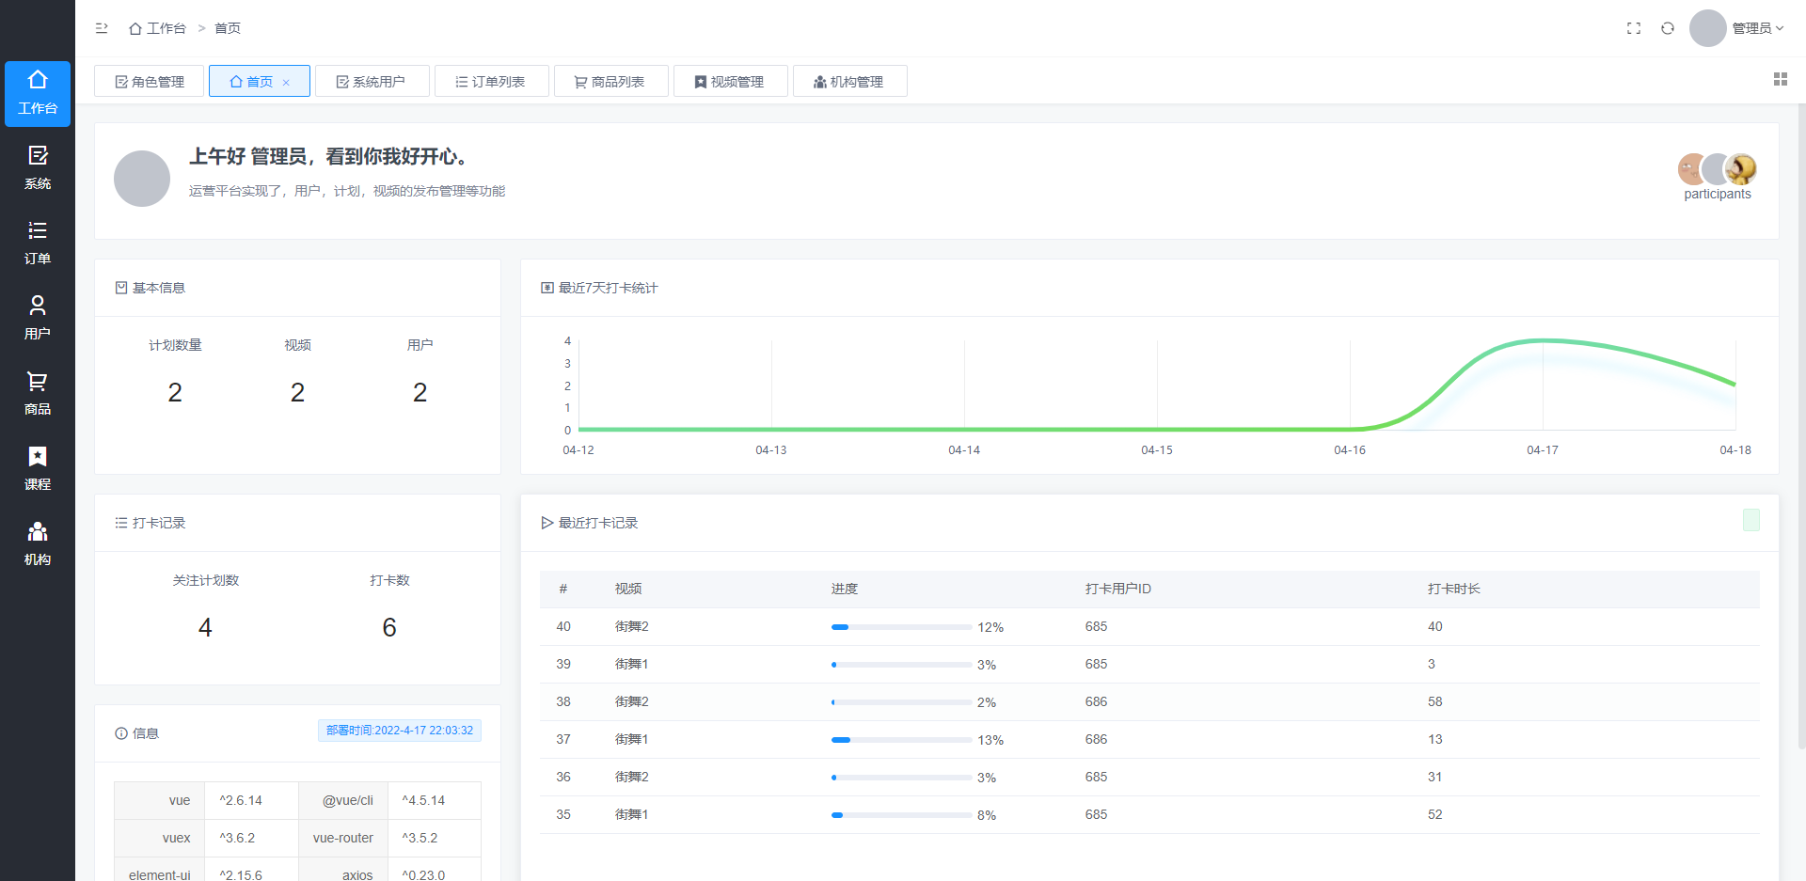Open the 工作台 home sidebar item
The image size is (1806, 881).
coord(38,93)
